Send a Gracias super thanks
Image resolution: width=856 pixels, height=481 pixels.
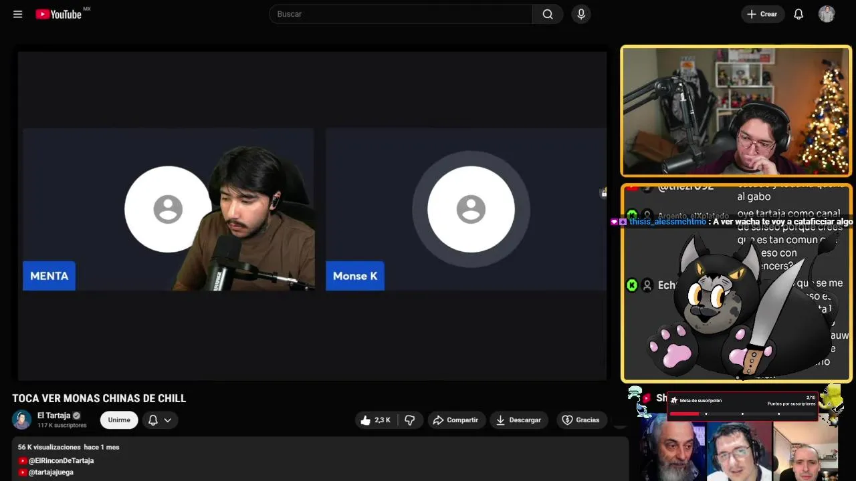[580, 420]
